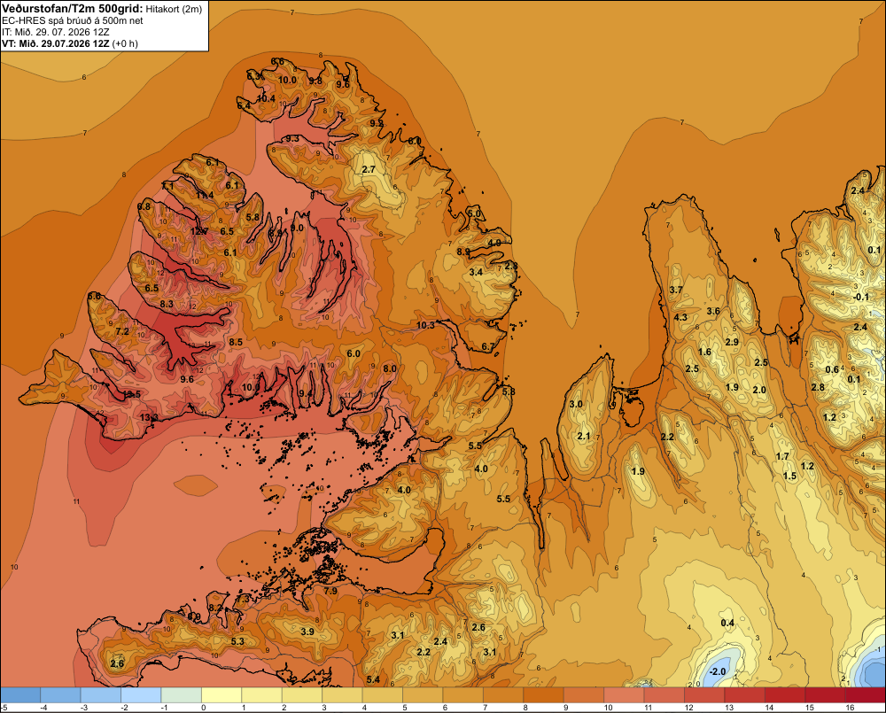Click the pale yellow 0–1 legend swatch
The image size is (886, 713).
pos(221,694)
